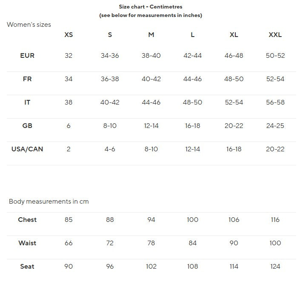Click the FR size 40-42 cell

click(151, 79)
